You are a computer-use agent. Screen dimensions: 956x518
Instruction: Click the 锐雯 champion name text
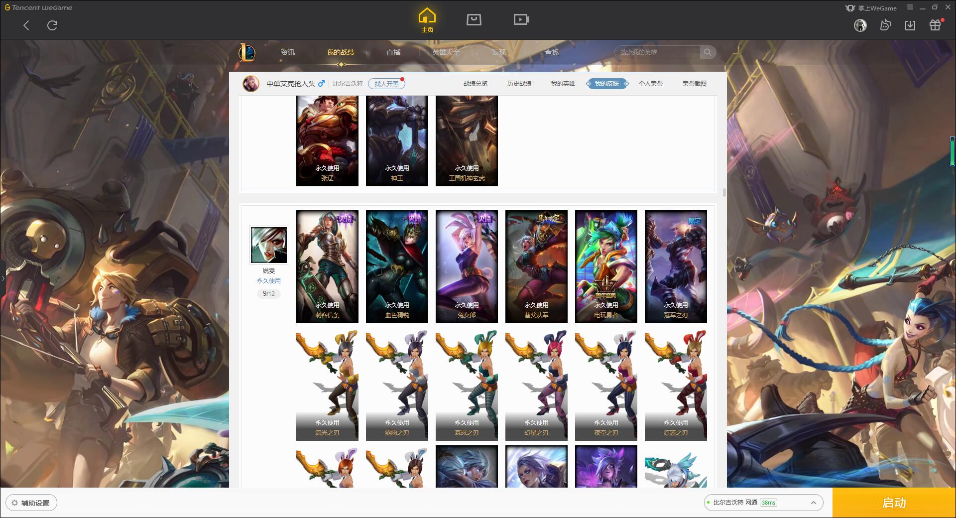click(x=268, y=271)
